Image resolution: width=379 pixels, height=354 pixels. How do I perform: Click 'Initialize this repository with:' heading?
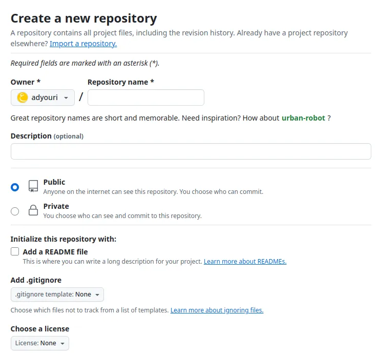point(64,239)
